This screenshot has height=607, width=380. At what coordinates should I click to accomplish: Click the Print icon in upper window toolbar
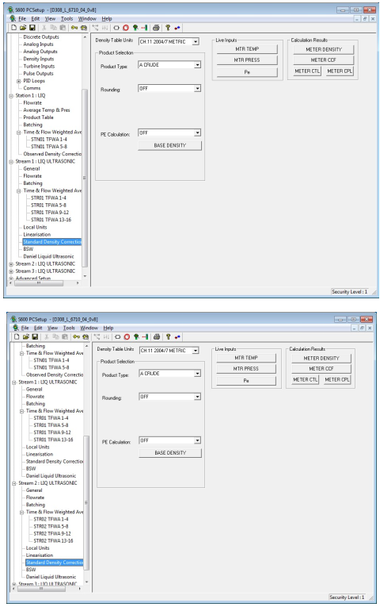[x=156, y=28]
